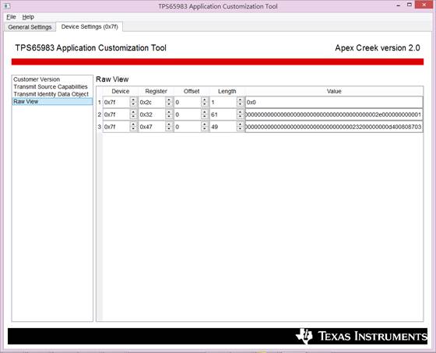
Task: Decrease Device value in row 1
Action: tap(133, 104)
